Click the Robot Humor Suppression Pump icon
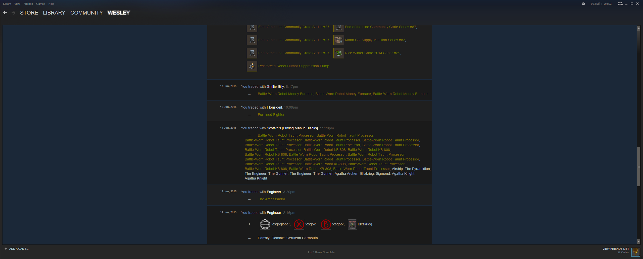This screenshot has height=259, width=643. tap(252, 66)
